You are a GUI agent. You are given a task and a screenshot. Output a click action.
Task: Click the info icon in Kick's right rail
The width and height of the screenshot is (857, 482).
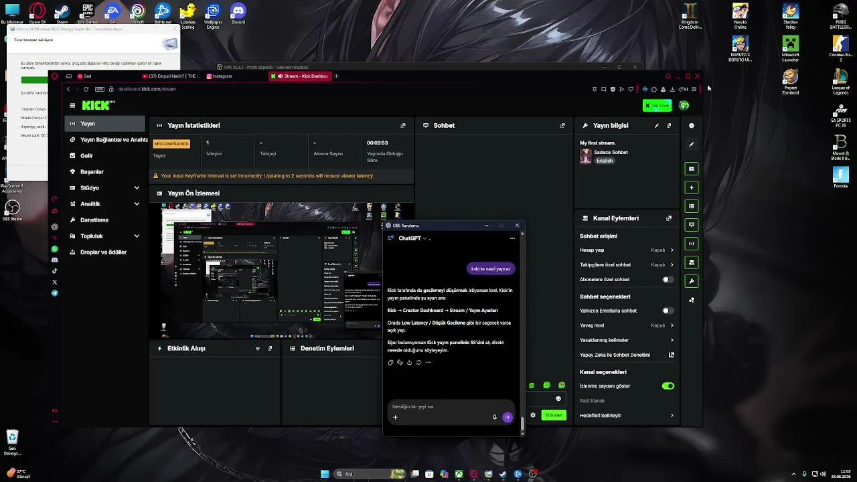[692, 125]
